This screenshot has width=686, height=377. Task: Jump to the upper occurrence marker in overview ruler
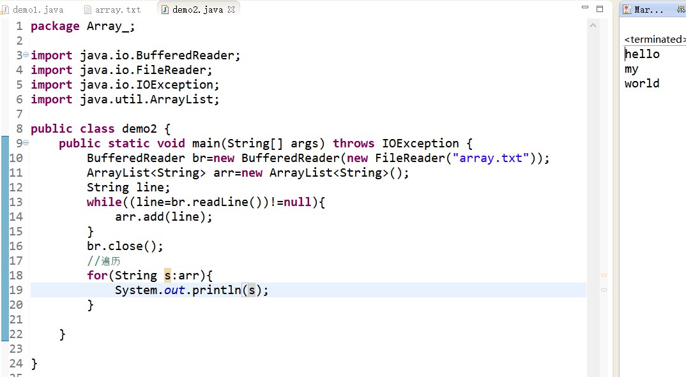(604, 275)
